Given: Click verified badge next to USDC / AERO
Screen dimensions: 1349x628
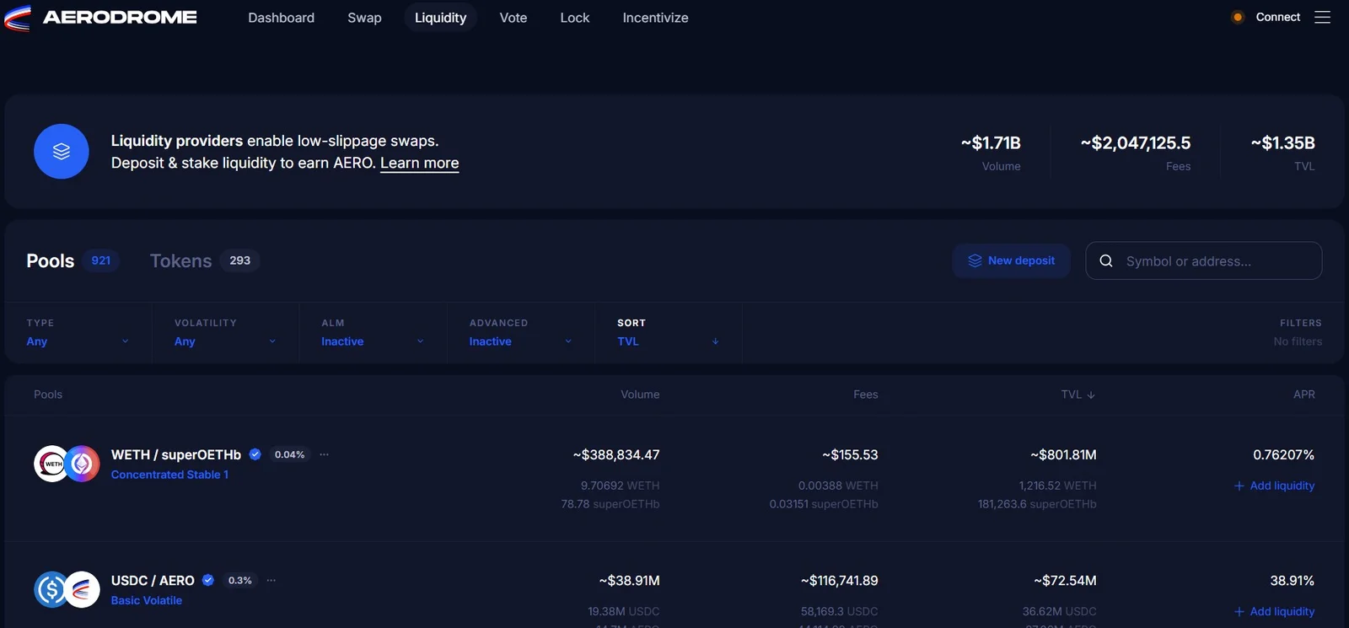Looking at the screenshot, I should pos(208,580).
